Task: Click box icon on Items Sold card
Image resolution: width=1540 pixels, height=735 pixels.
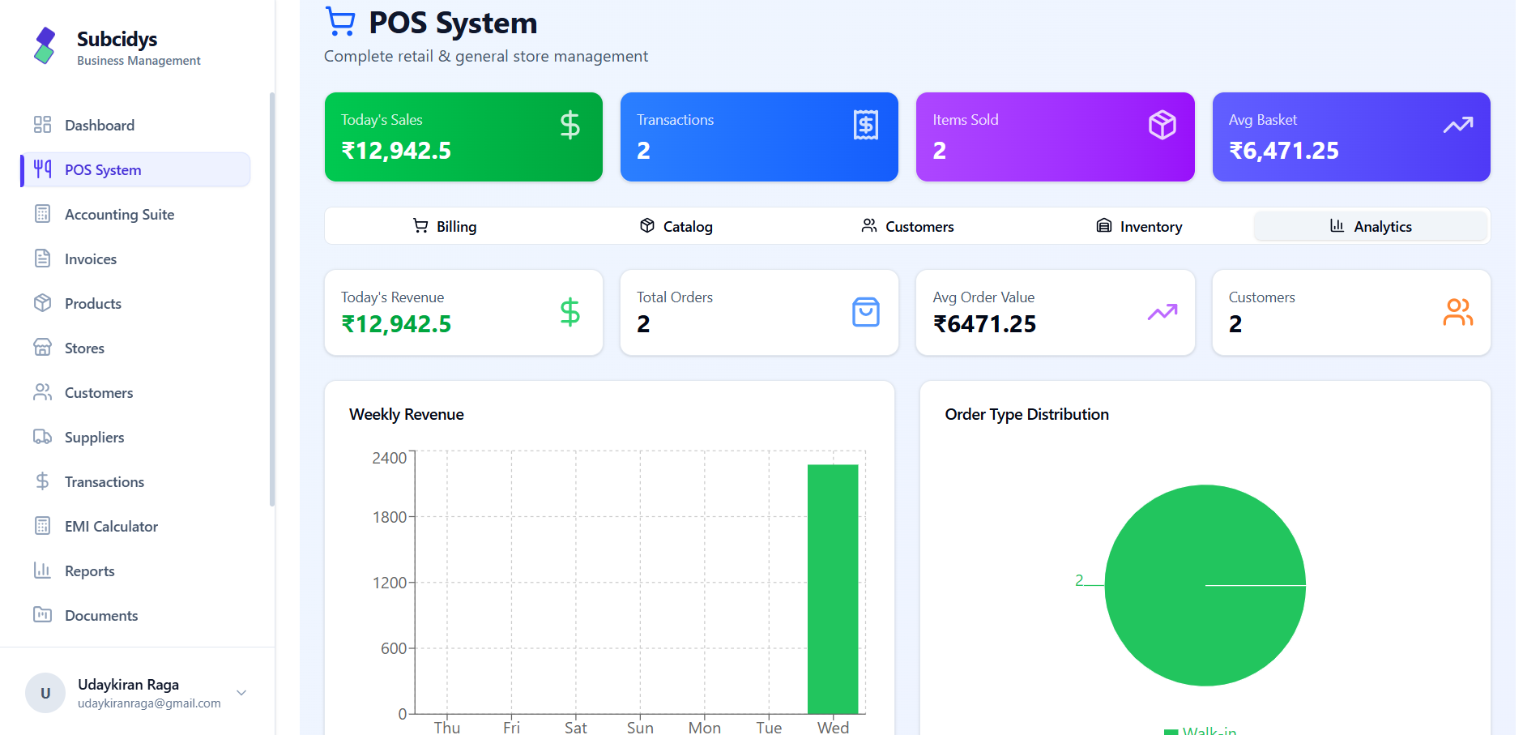Action: 1162,125
